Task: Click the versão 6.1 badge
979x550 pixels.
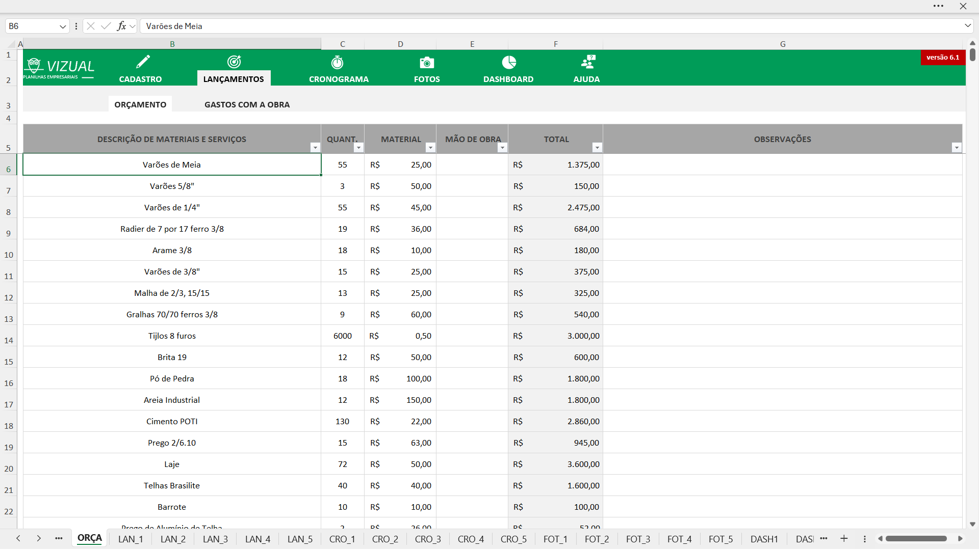Action: click(x=942, y=58)
